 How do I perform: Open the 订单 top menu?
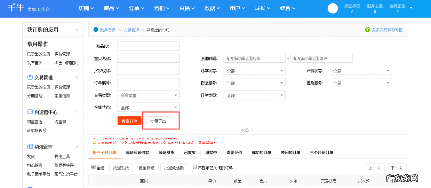pyautogui.click(x=136, y=8)
